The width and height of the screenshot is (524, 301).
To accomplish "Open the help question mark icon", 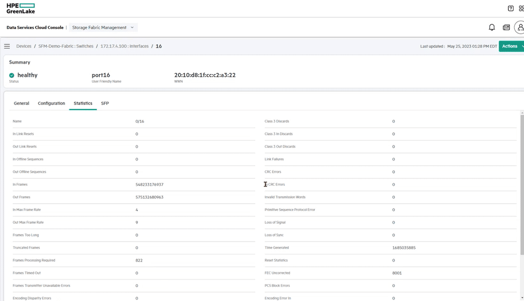I will tap(511, 8).
